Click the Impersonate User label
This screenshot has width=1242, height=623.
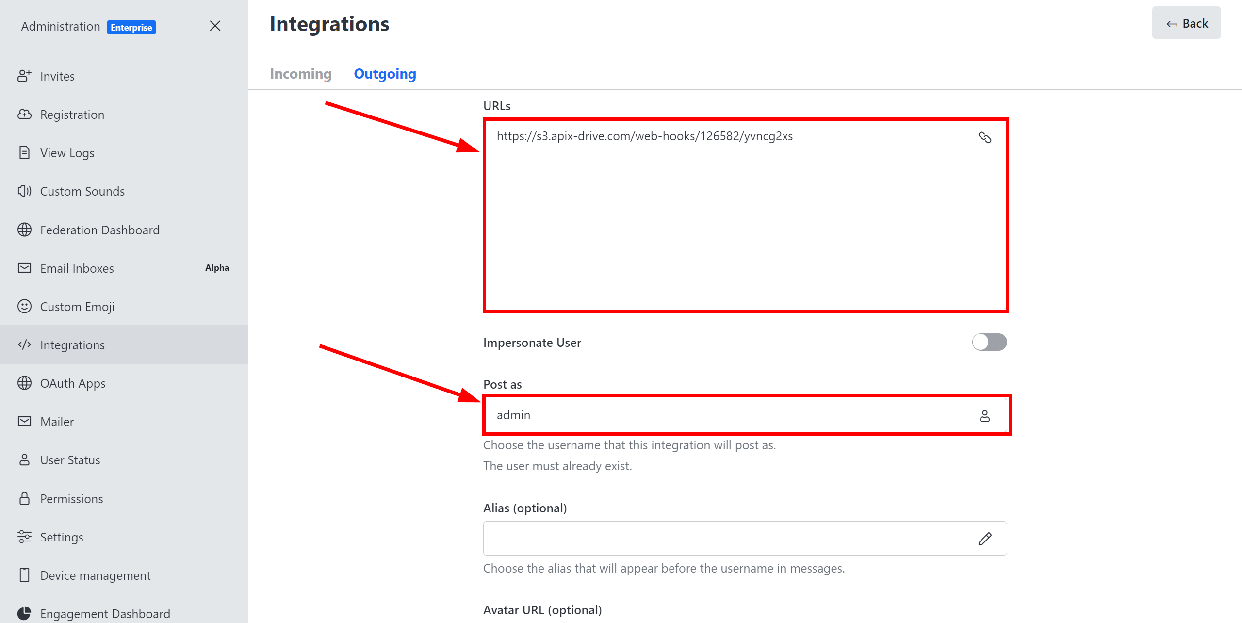[x=532, y=343]
